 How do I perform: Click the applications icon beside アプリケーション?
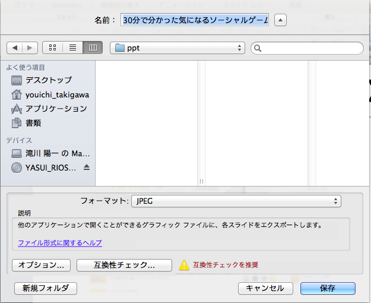(17, 109)
